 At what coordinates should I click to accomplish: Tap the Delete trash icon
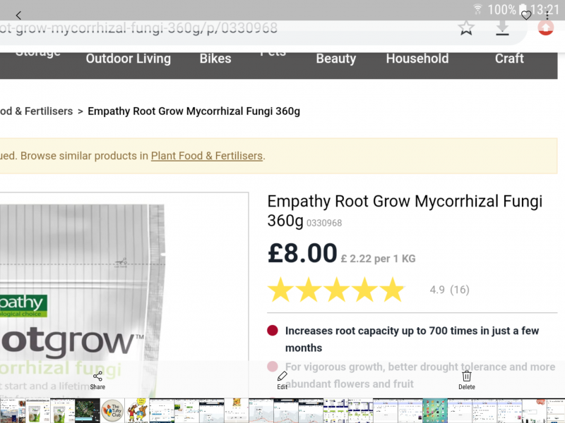coord(467,380)
